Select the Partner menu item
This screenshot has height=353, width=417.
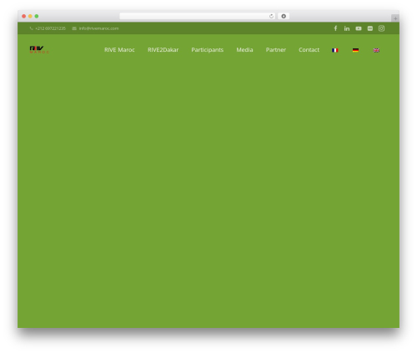point(276,50)
